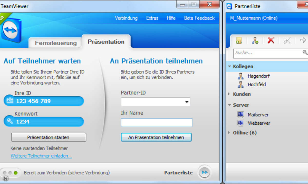Viewport: 308px width, 184px height.
Task: Click the arrow connect icon in Partnerliste
Action: tap(303, 40)
